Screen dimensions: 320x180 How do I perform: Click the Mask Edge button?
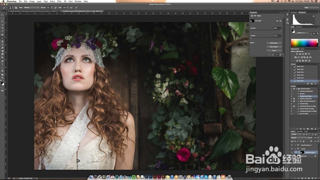[274, 43]
